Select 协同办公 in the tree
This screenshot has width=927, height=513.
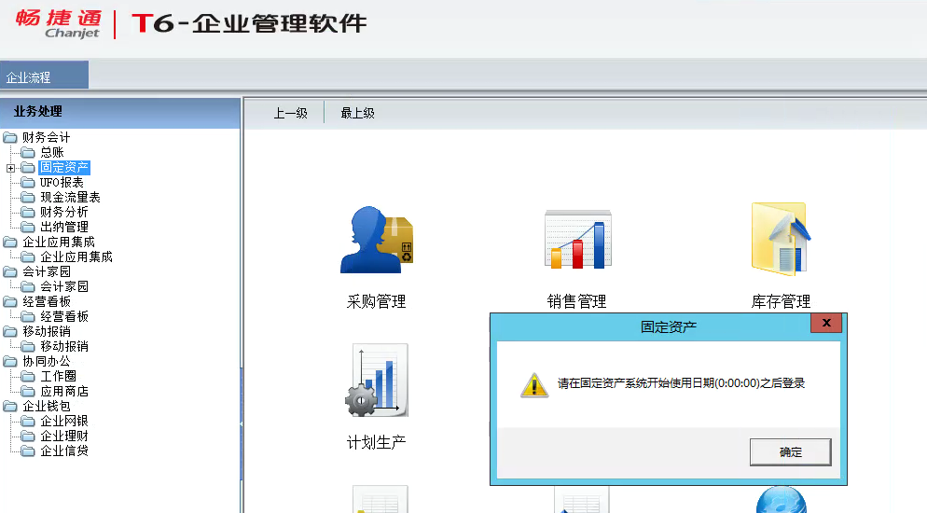click(x=46, y=361)
